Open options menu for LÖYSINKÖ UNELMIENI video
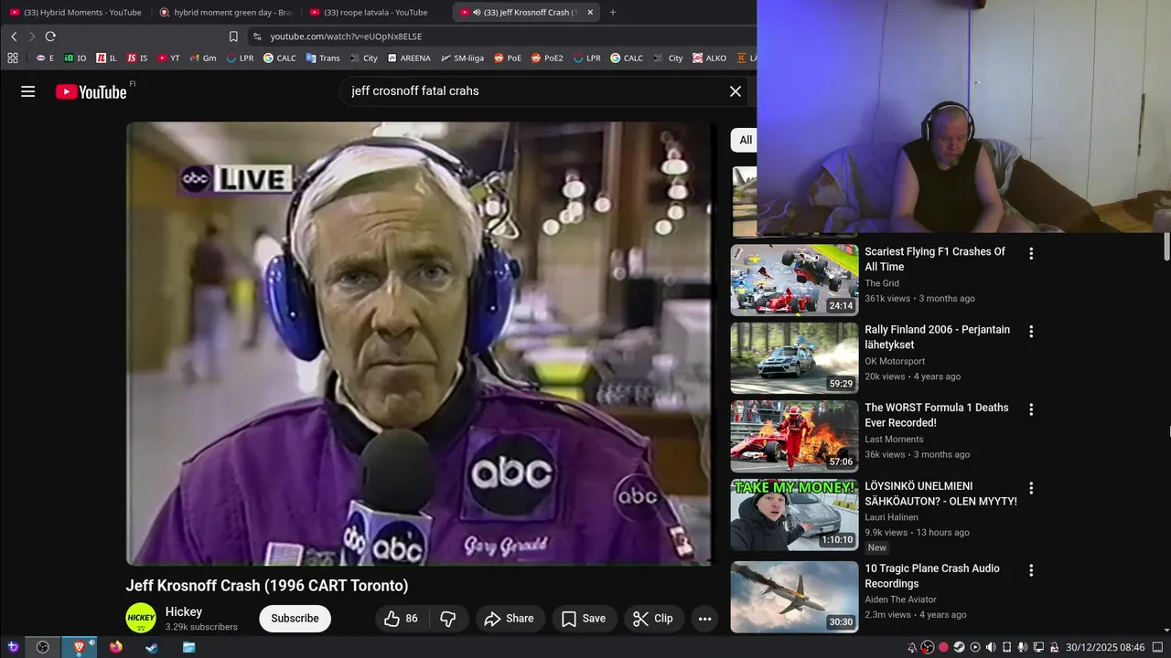 tap(1031, 488)
